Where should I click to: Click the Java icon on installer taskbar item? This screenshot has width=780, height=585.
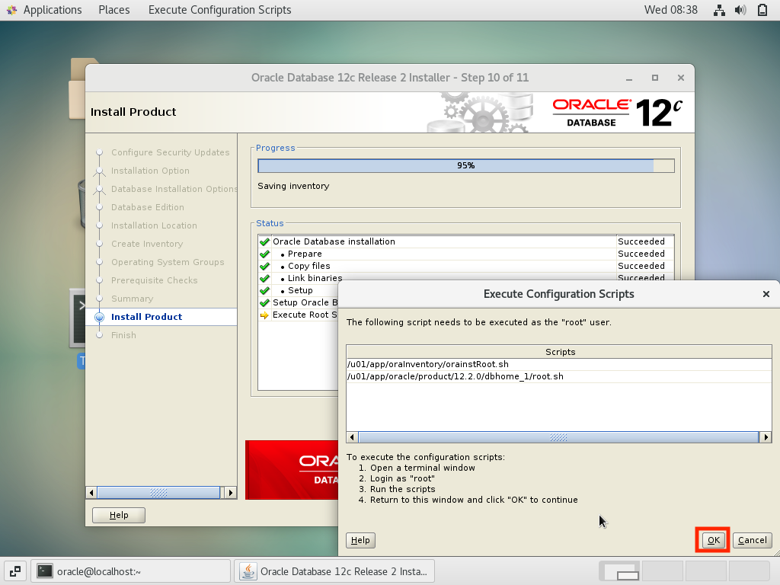pyautogui.click(x=248, y=571)
